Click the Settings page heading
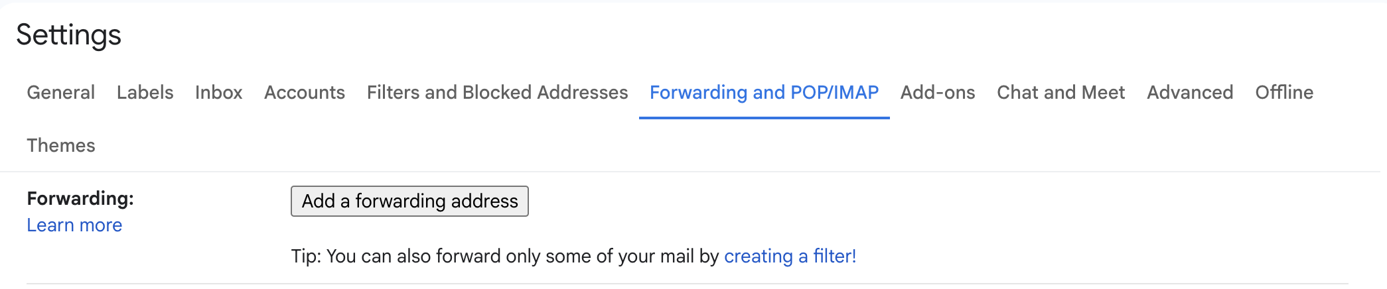Image resolution: width=1387 pixels, height=289 pixels. (69, 35)
